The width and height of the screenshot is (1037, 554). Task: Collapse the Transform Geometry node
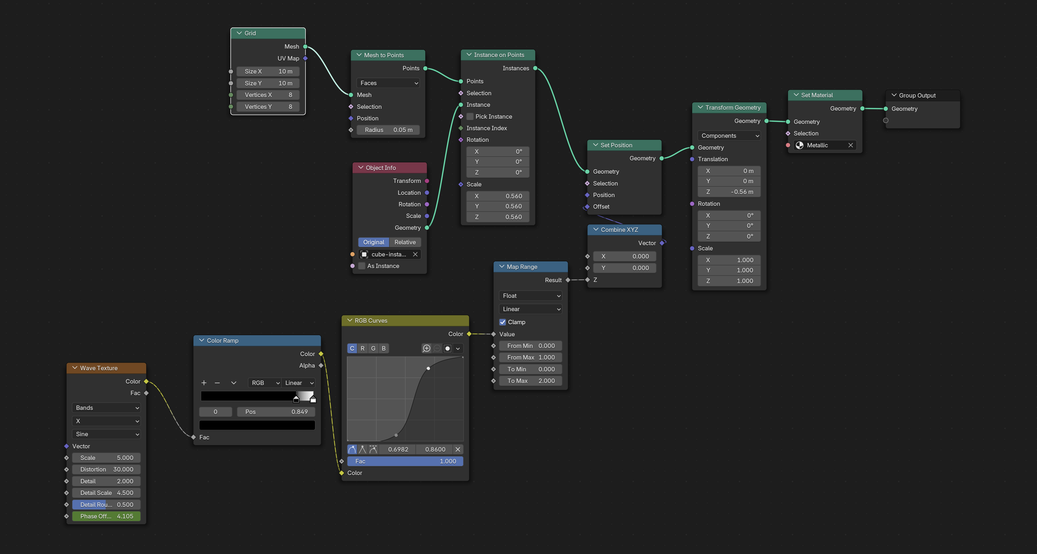700,107
